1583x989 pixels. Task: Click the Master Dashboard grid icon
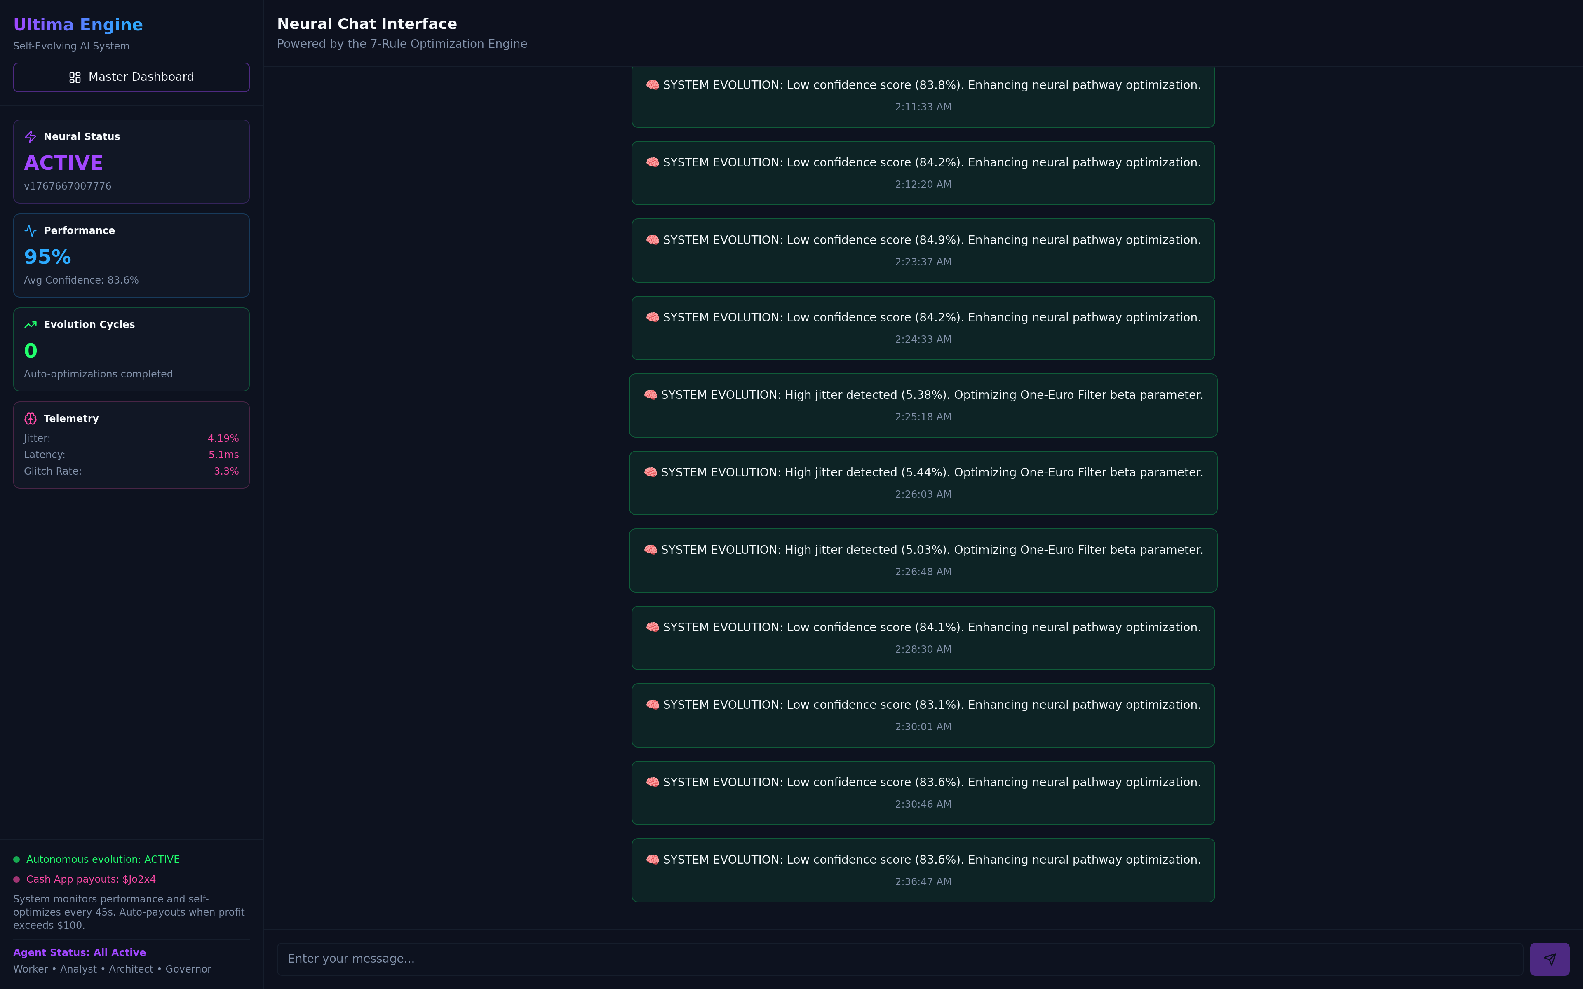(x=75, y=77)
